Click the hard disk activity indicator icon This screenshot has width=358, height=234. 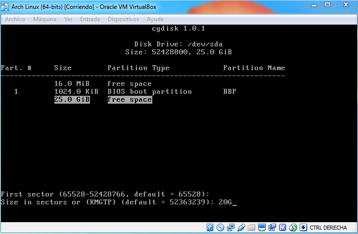pyautogui.click(x=210, y=228)
